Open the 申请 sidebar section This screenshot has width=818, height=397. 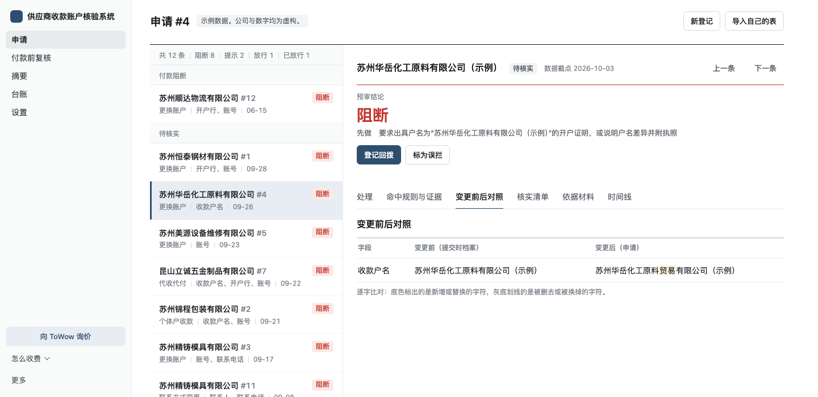pos(65,40)
